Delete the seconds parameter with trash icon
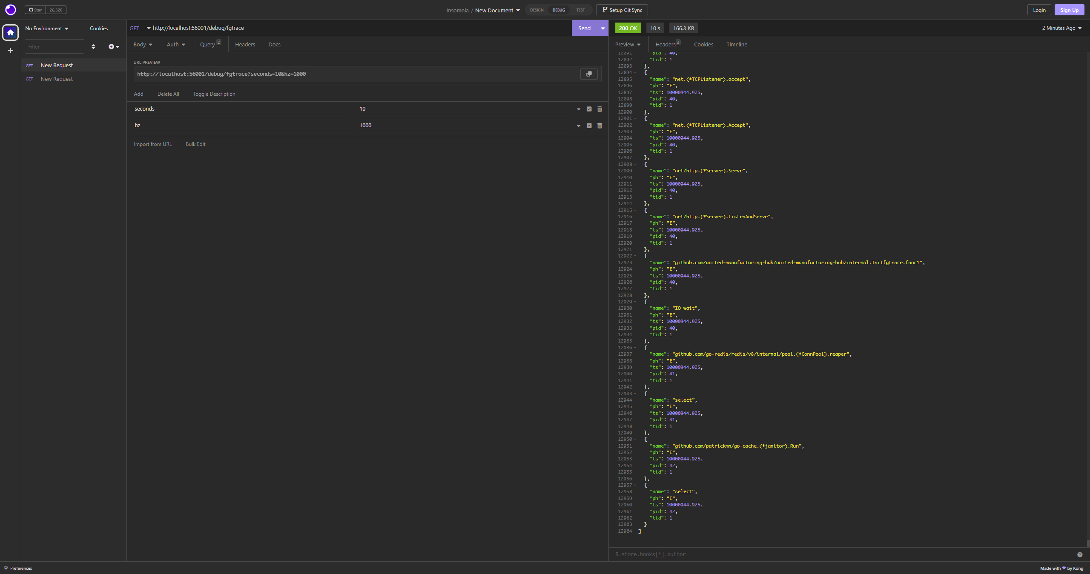 click(599, 109)
